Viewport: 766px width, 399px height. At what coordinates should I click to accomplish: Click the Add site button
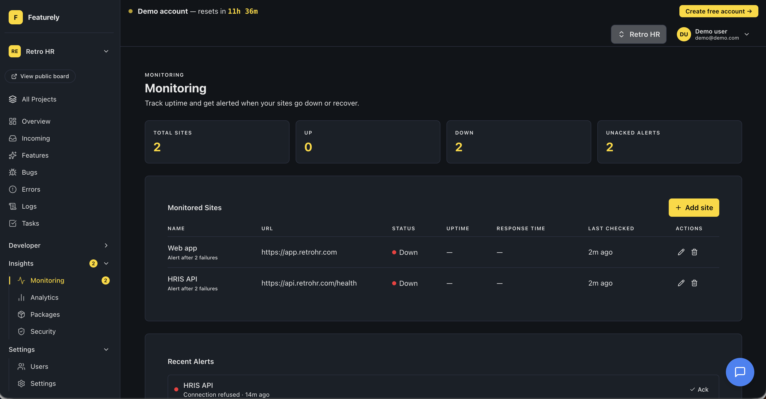693,208
